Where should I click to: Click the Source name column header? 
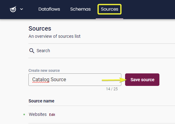coord(41,101)
